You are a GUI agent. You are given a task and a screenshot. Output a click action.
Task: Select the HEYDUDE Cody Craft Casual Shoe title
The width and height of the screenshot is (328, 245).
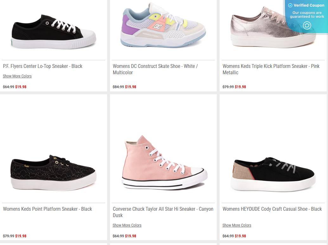(272, 209)
